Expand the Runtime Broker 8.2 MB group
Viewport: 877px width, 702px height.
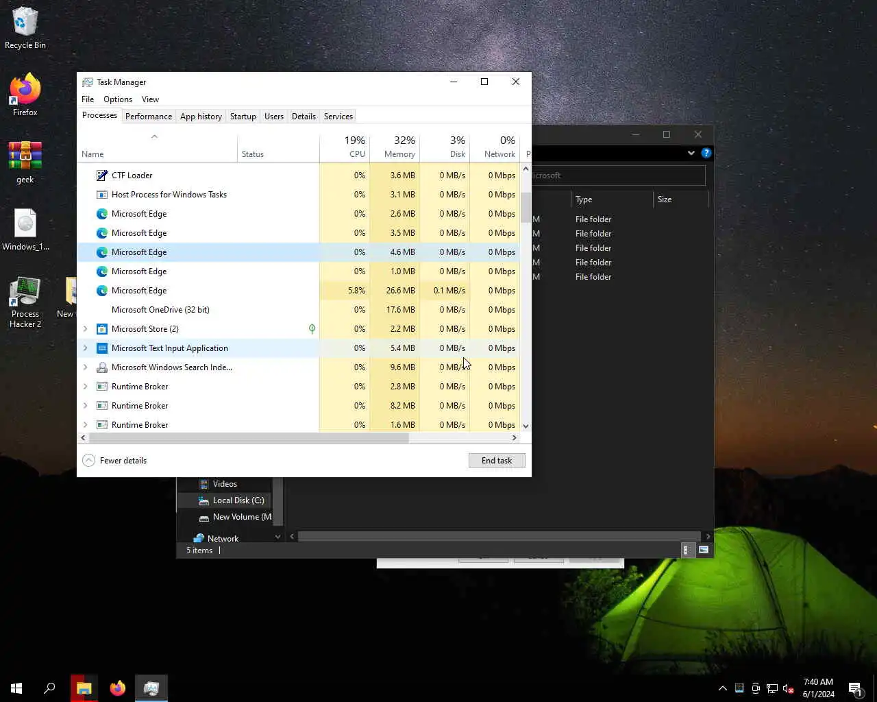(x=85, y=406)
